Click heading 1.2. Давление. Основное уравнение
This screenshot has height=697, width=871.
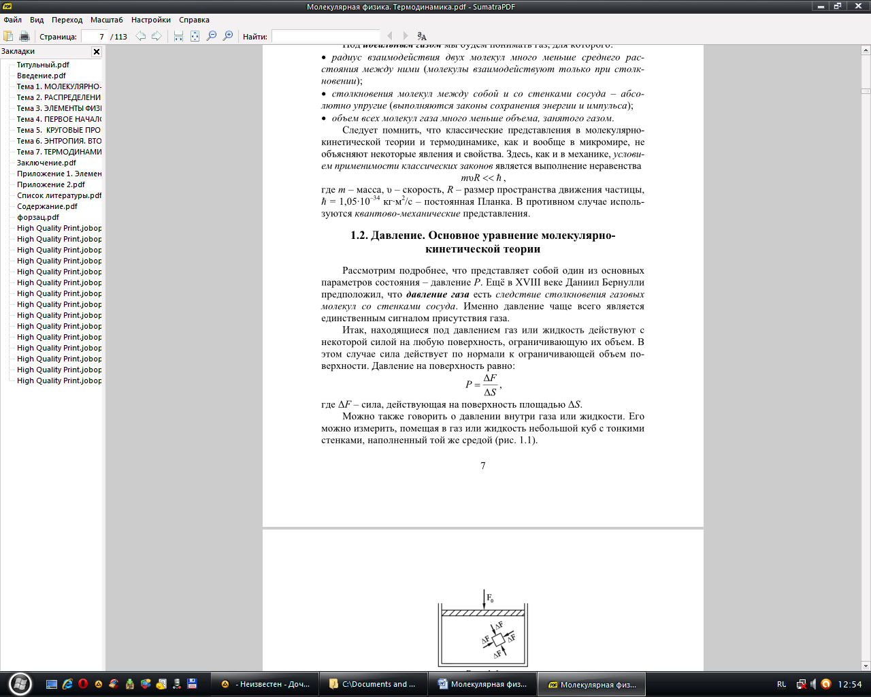point(483,242)
